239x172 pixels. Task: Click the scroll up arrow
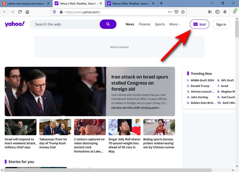click(x=237, y=19)
